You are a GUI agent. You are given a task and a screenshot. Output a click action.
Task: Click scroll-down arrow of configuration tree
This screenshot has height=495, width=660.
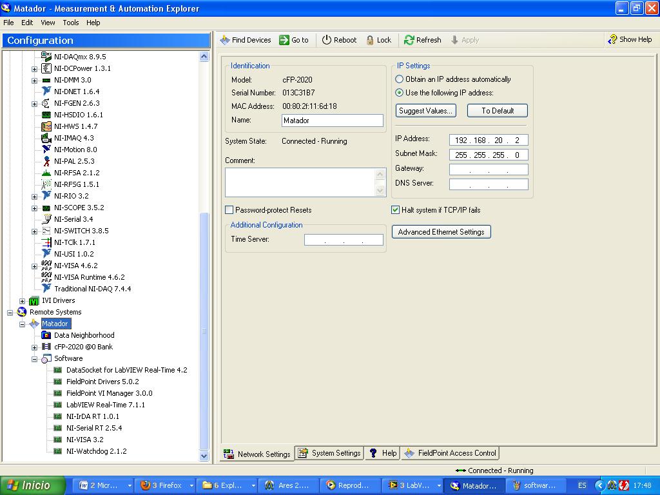pos(204,456)
